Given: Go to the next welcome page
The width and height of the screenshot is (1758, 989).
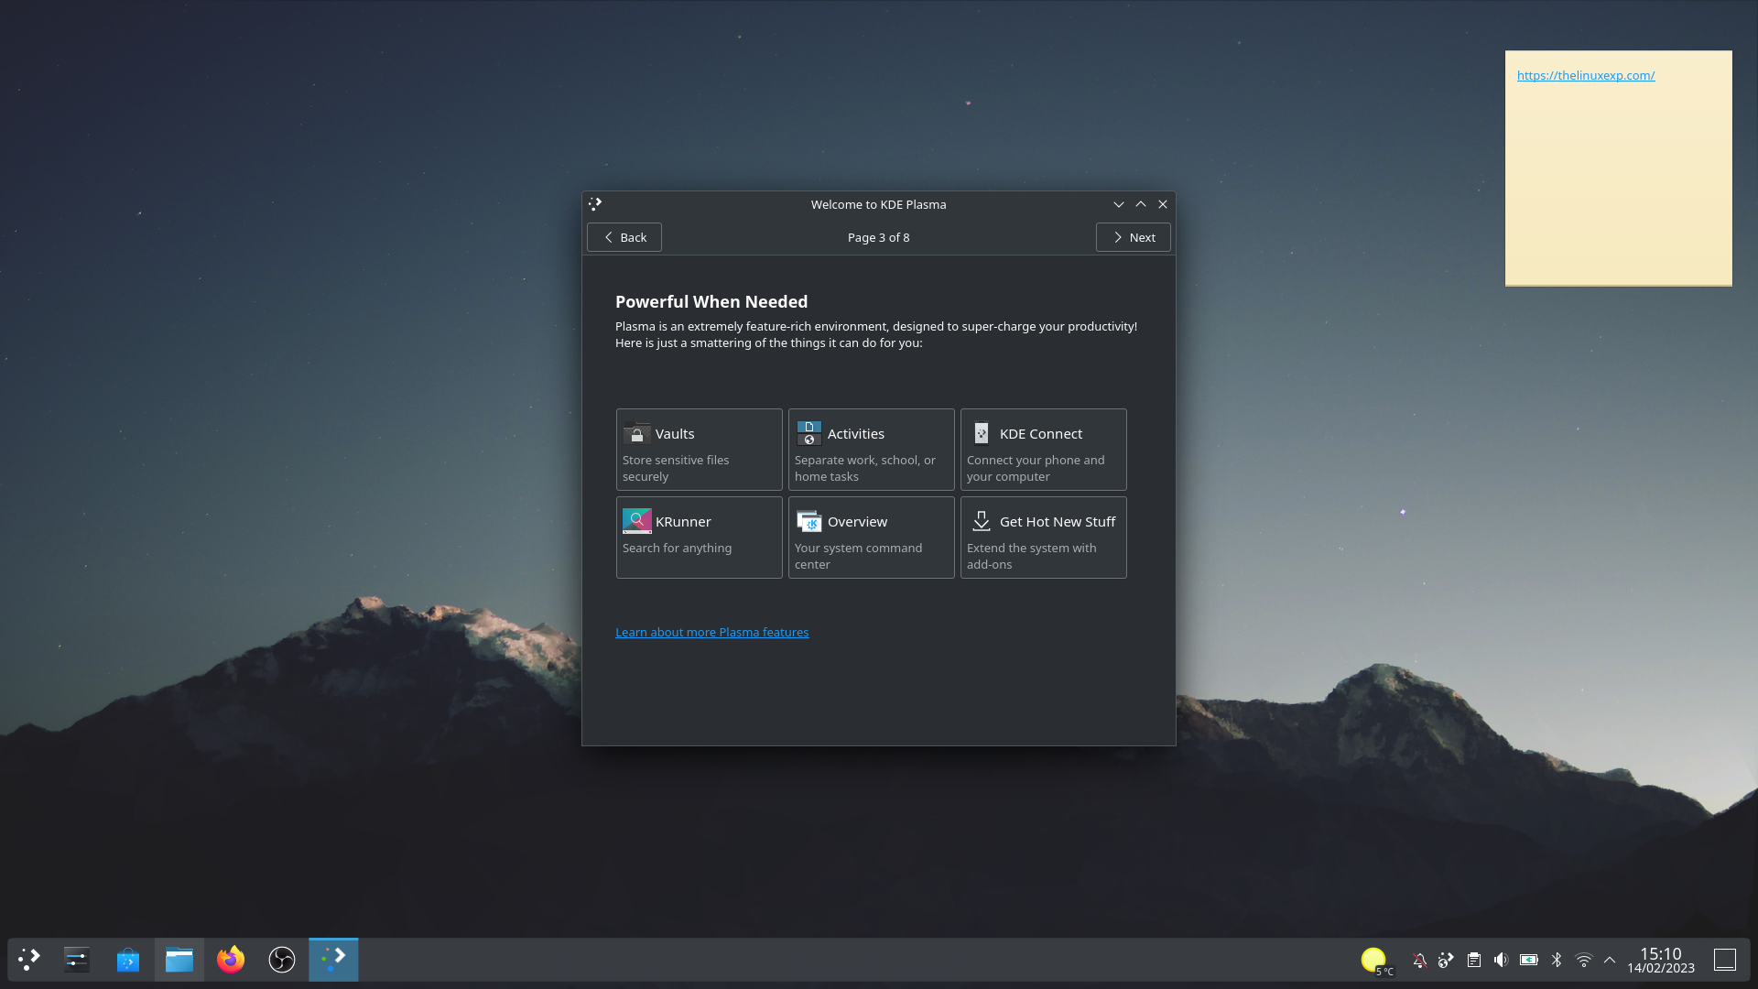Looking at the screenshot, I should [1133, 237].
